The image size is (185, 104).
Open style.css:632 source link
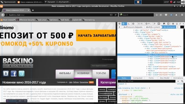click(x=177, y=94)
